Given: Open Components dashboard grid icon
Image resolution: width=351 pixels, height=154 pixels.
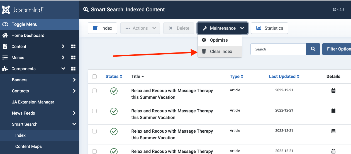Looking at the screenshot, I should coord(73,69).
